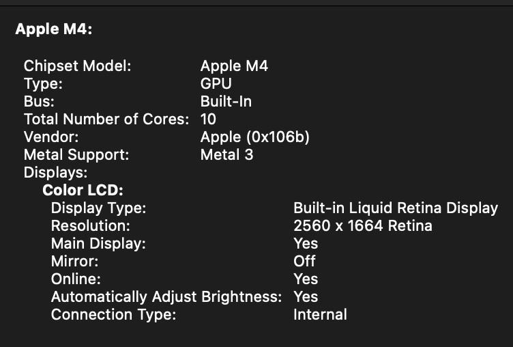Click the "GPU" type value

[x=216, y=84]
